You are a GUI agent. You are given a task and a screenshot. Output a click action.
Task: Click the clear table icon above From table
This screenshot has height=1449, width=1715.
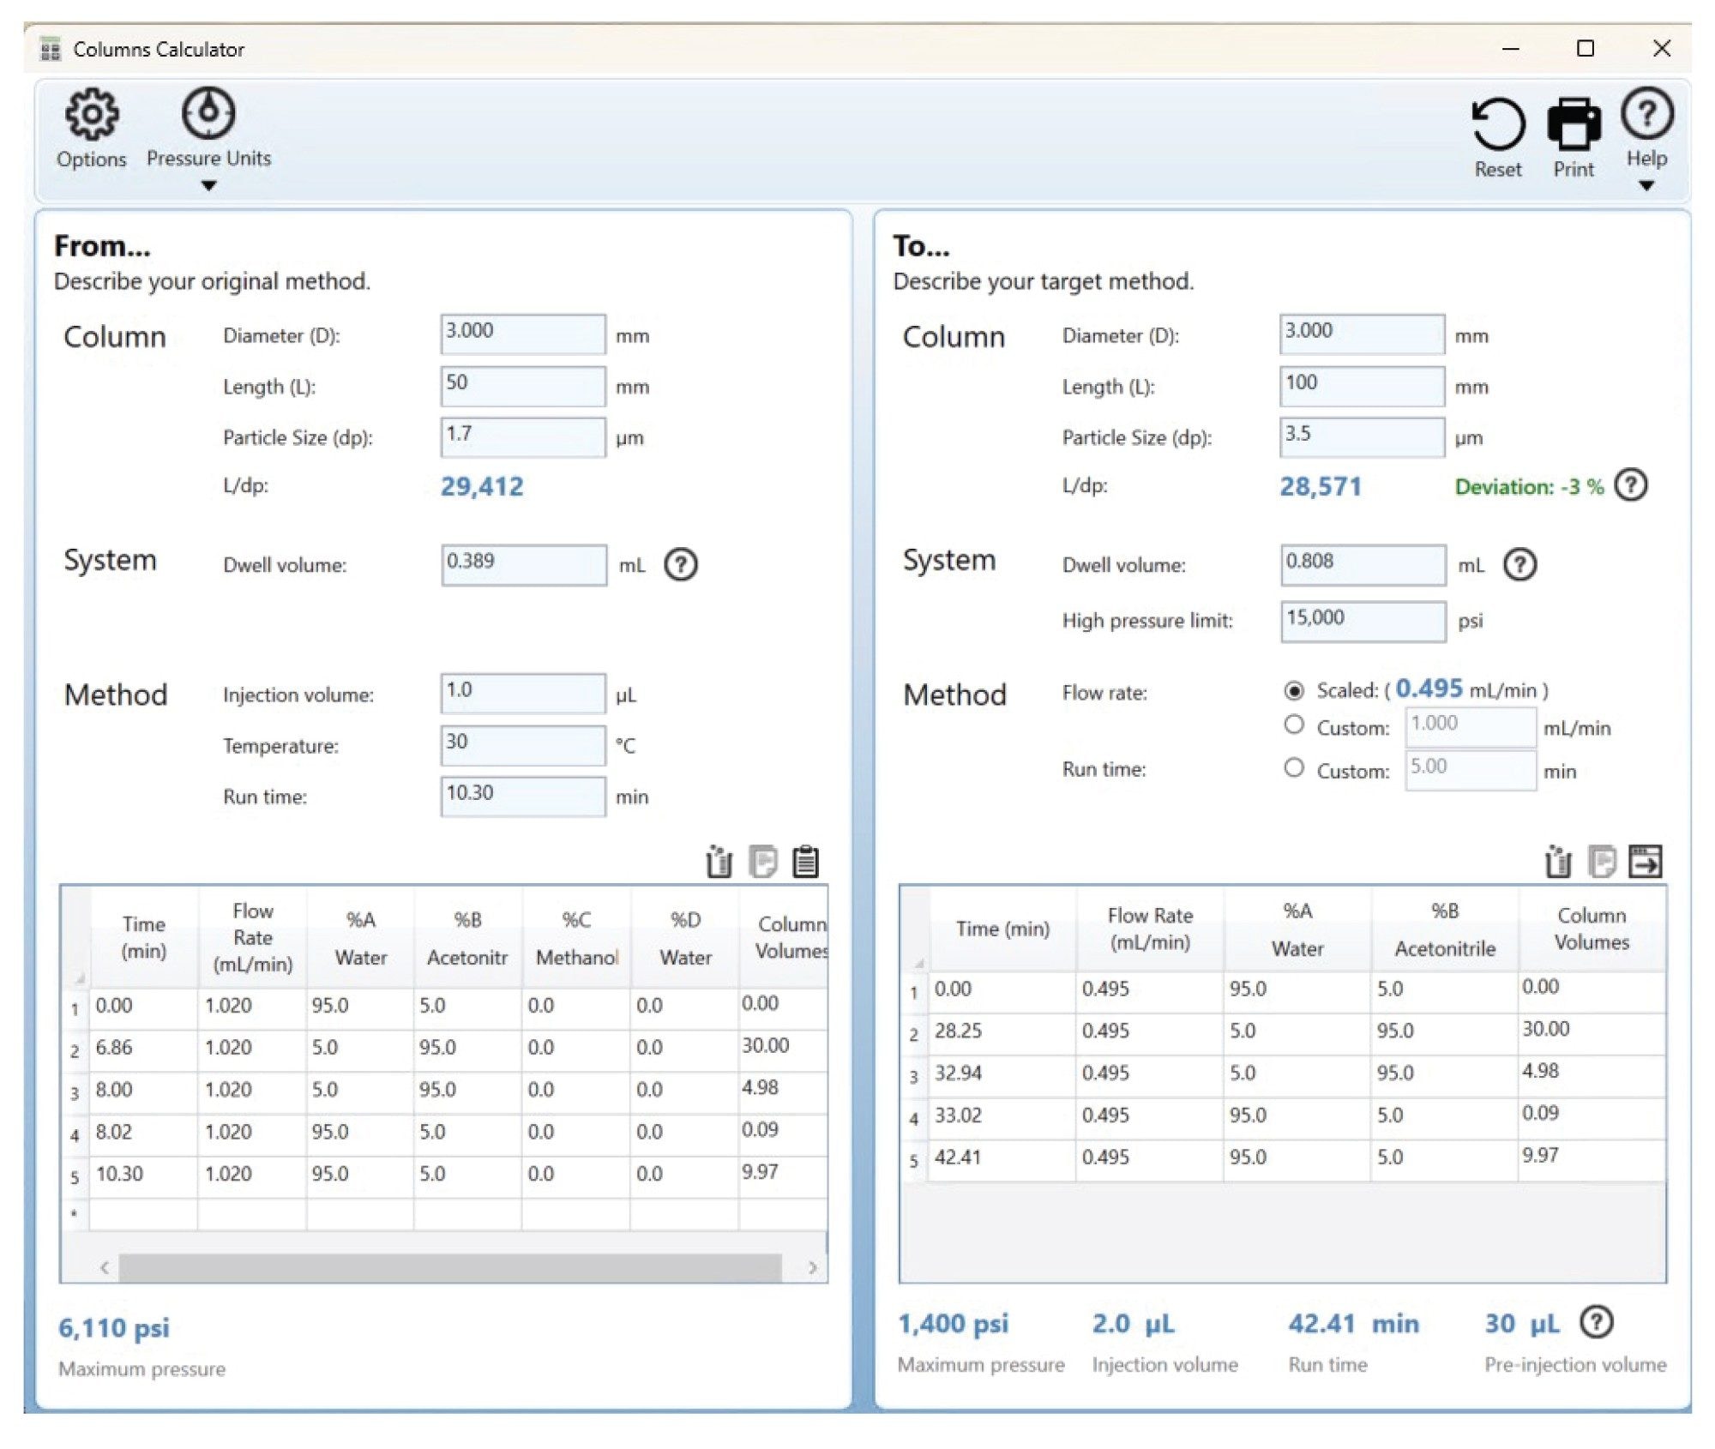[719, 862]
